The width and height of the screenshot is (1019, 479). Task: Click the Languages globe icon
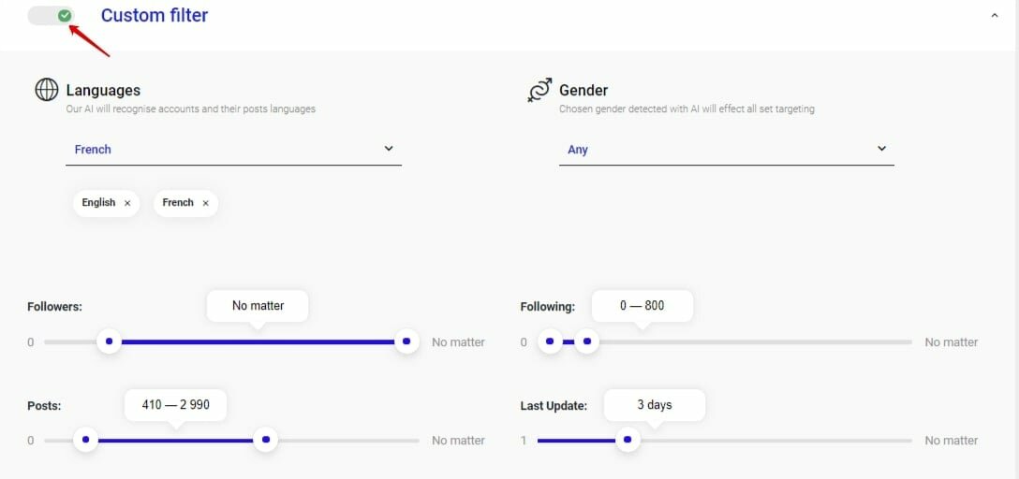pos(46,90)
